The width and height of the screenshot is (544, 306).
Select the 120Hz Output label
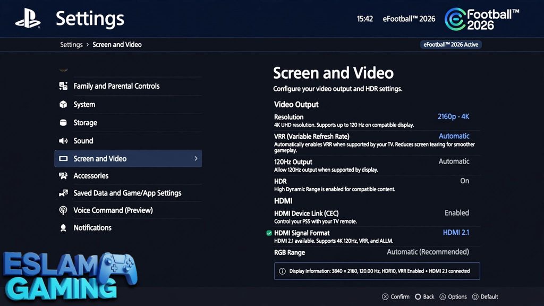pyautogui.click(x=293, y=161)
